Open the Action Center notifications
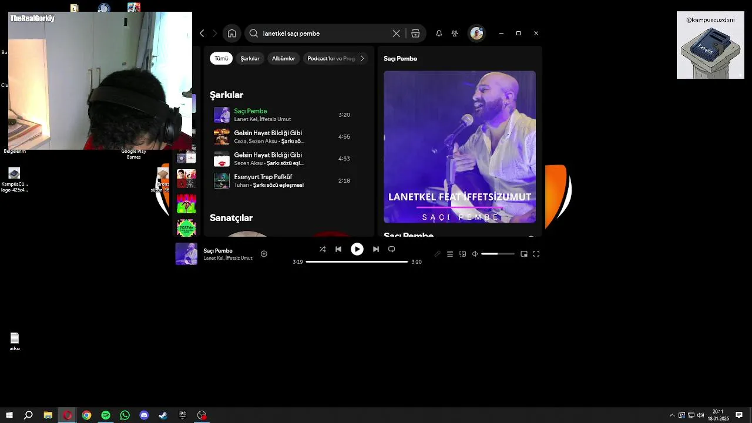The height and width of the screenshot is (423, 752). (739, 415)
